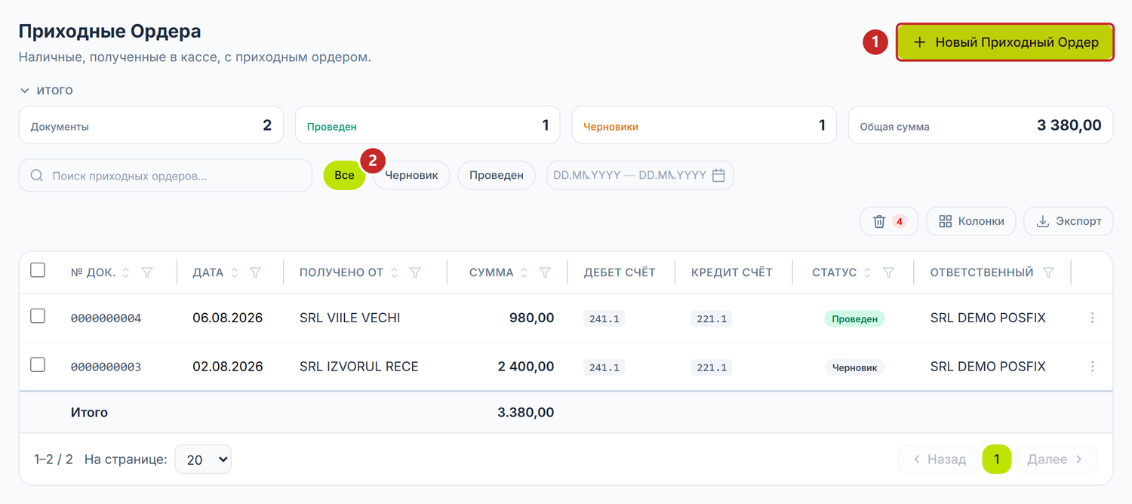Image resolution: width=1132 pixels, height=504 pixels.
Task: Collapse the ИТОГО summary section
Action: pos(47,91)
